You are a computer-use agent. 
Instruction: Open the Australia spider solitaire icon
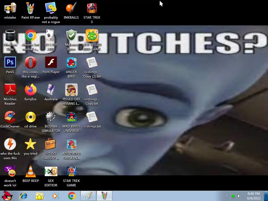point(51,90)
